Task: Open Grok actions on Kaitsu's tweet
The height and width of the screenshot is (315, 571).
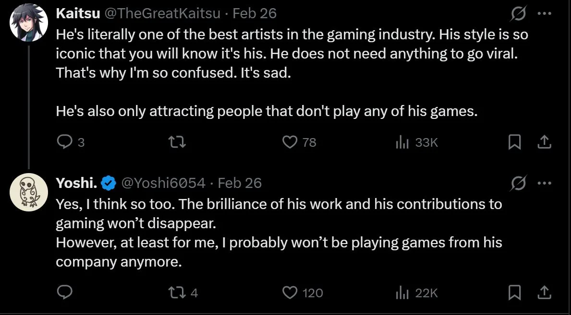Action: pyautogui.click(x=518, y=13)
